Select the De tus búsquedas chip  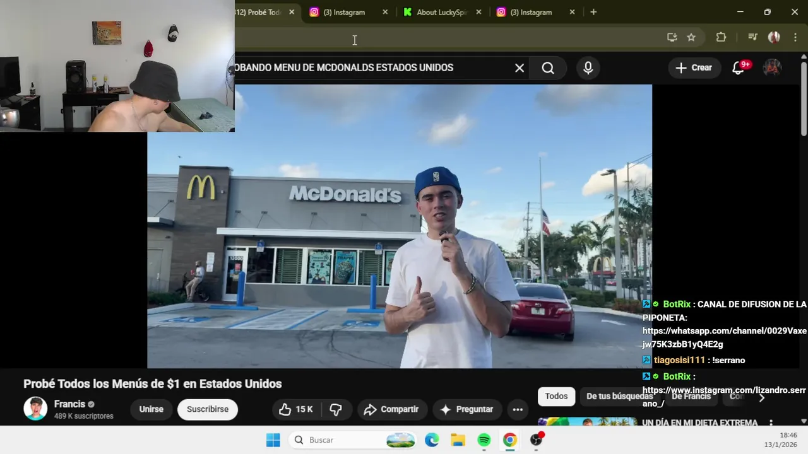pos(619,396)
